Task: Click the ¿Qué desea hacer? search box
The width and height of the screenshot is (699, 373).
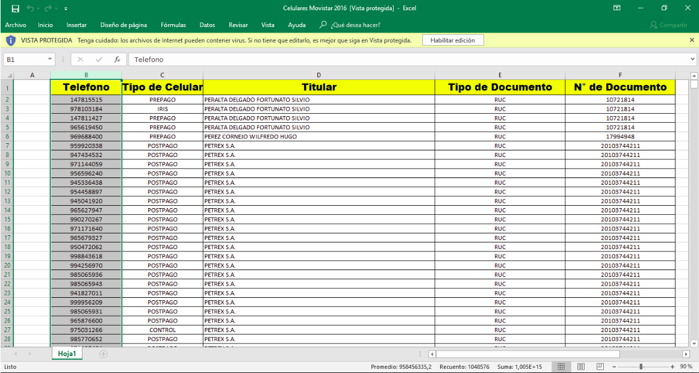Action: coord(355,25)
